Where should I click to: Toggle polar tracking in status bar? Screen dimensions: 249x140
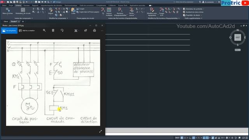[194, 138]
